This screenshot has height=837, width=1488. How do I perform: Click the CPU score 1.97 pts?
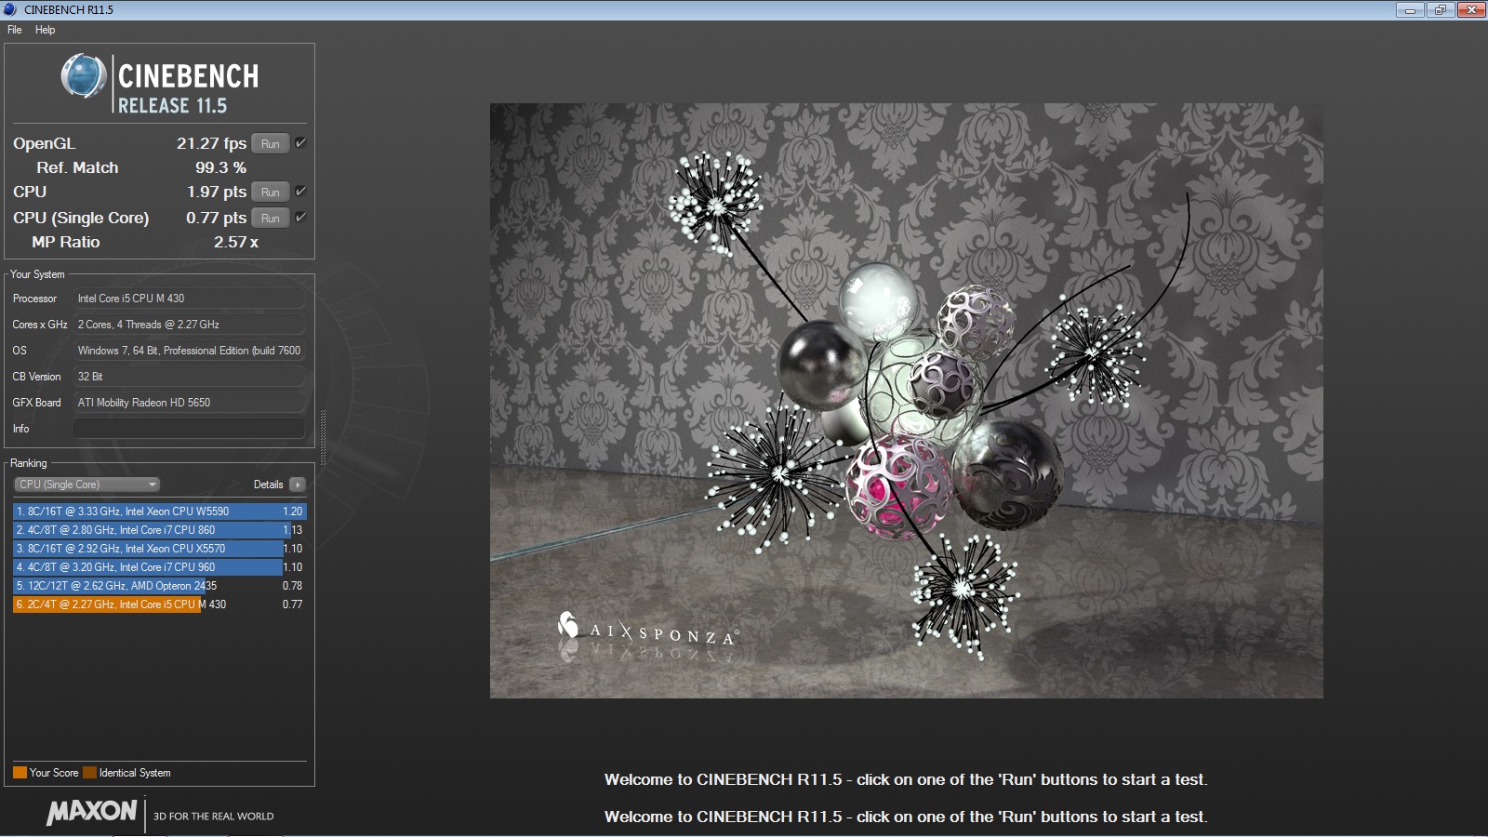pos(217,192)
